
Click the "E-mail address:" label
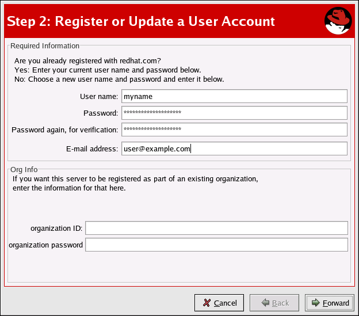click(92, 149)
